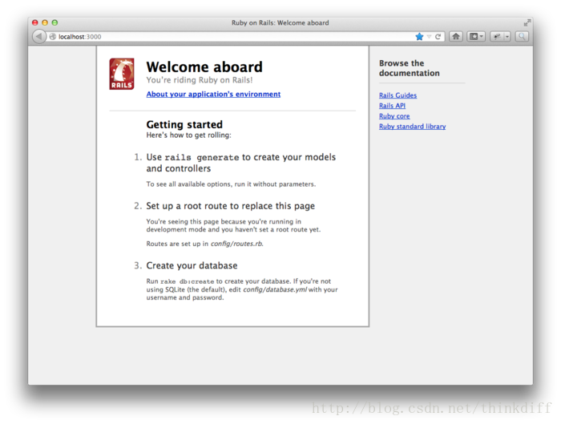
Task: Click the window title 'Ruby on Rails: Welcome aboard'
Action: tap(280, 23)
